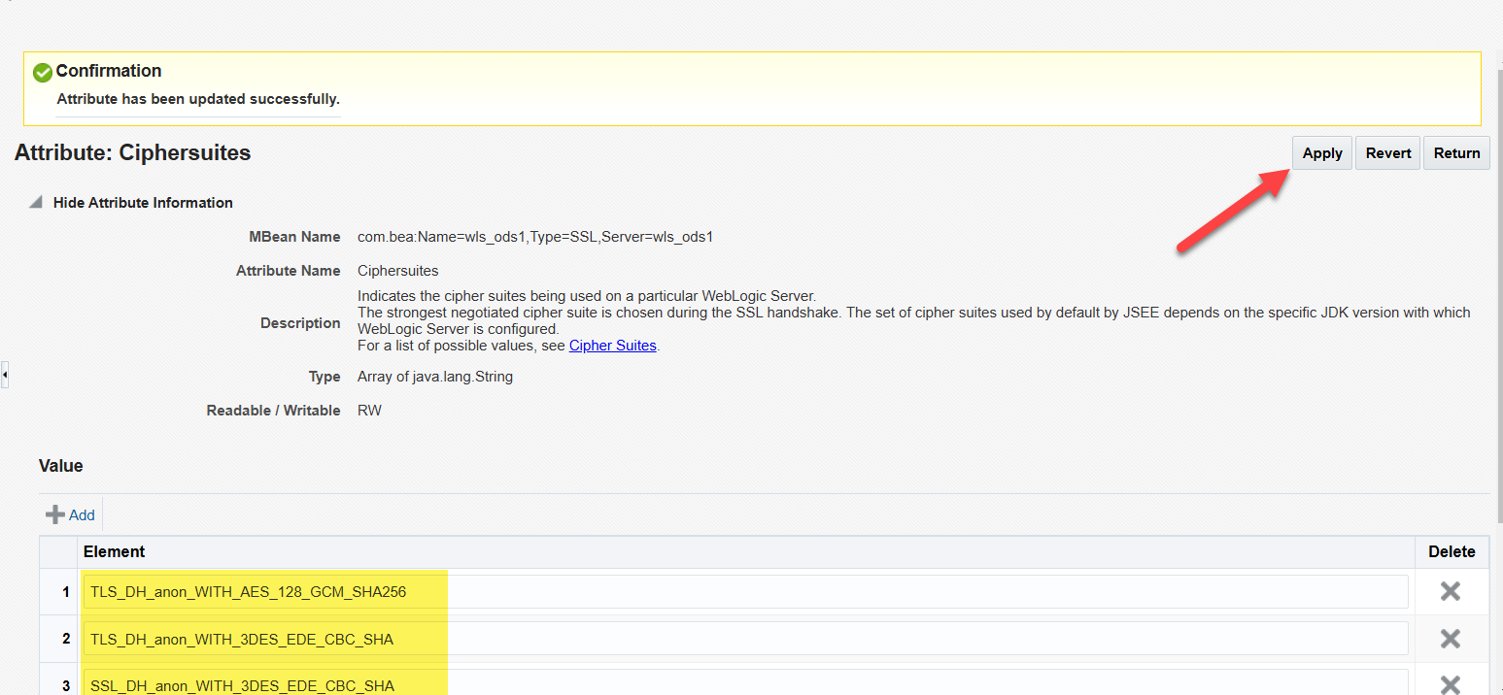This screenshot has height=695, width=1503.
Task: Click the Apply button
Action: click(1321, 153)
